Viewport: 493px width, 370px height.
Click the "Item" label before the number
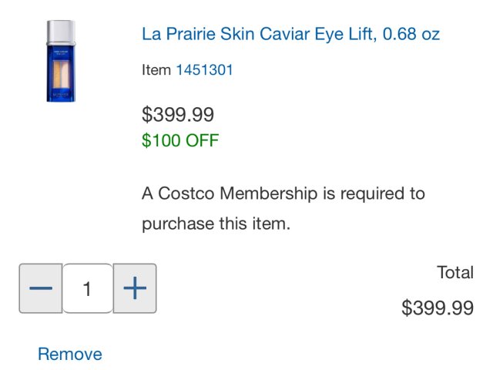coord(156,70)
